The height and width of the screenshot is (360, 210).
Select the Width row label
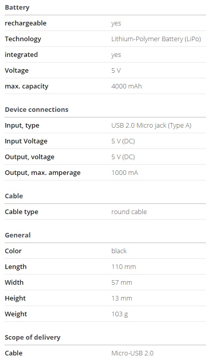click(14, 282)
